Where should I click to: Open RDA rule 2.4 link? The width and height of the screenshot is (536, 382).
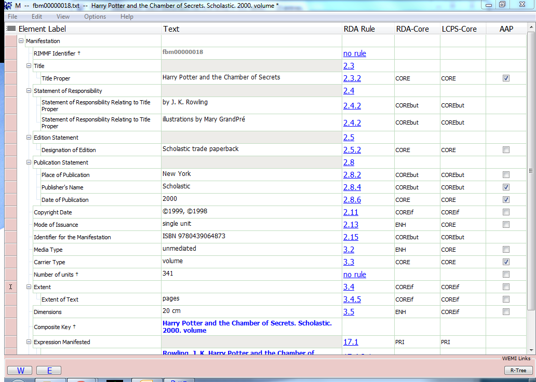pyautogui.click(x=349, y=91)
